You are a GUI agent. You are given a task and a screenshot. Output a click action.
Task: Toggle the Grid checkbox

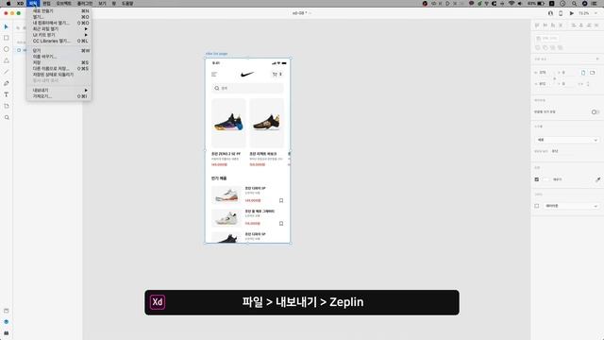[537, 206]
